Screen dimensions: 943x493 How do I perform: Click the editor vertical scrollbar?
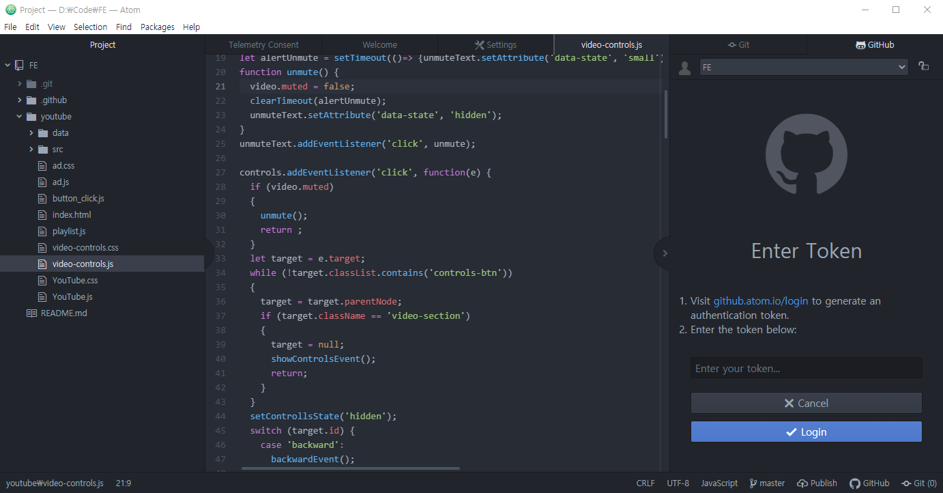[x=666, y=114]
